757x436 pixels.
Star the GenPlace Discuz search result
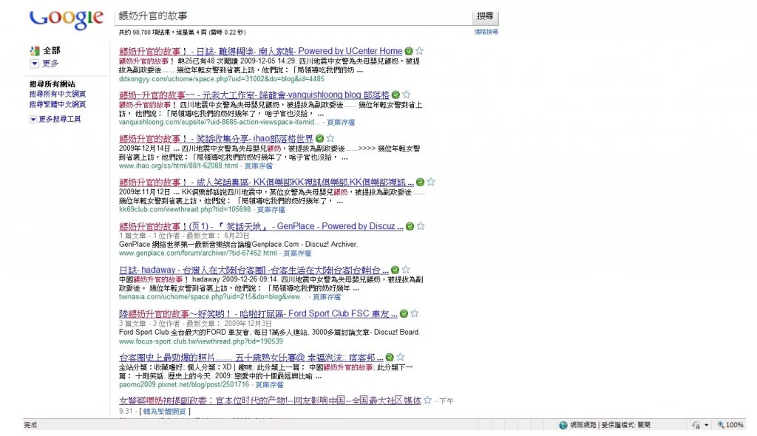click(x=421, y=226)
